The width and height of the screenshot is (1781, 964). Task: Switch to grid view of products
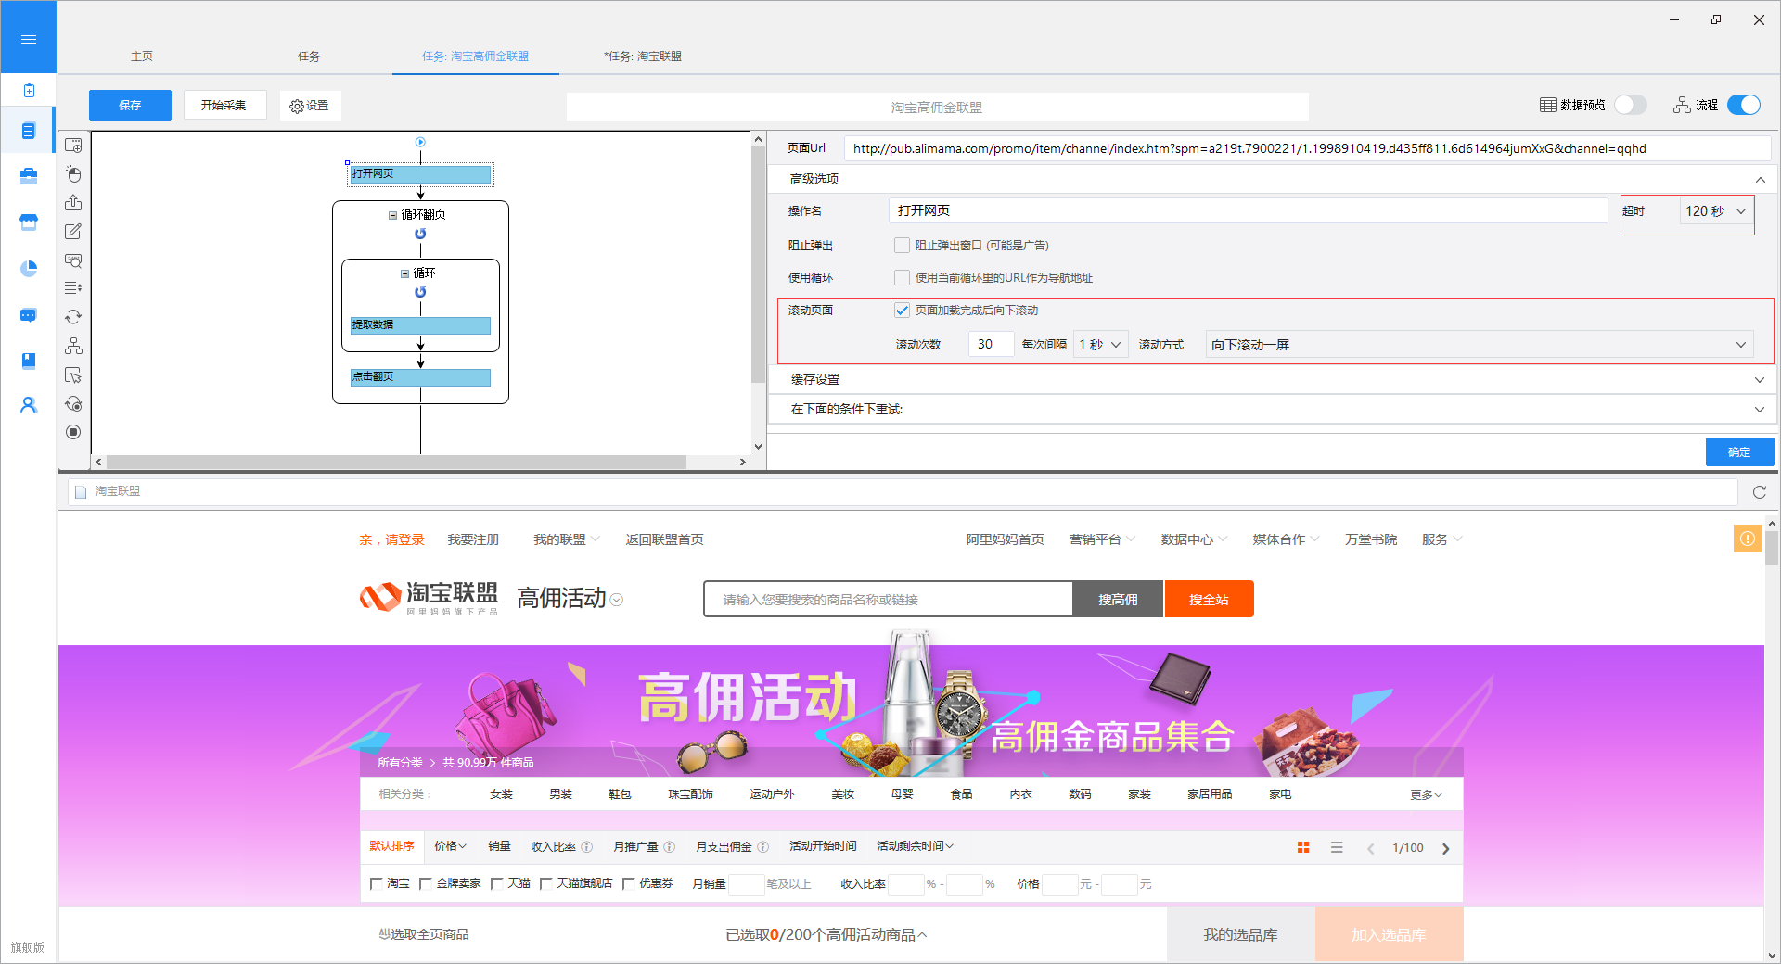[x=1303, y=847]
